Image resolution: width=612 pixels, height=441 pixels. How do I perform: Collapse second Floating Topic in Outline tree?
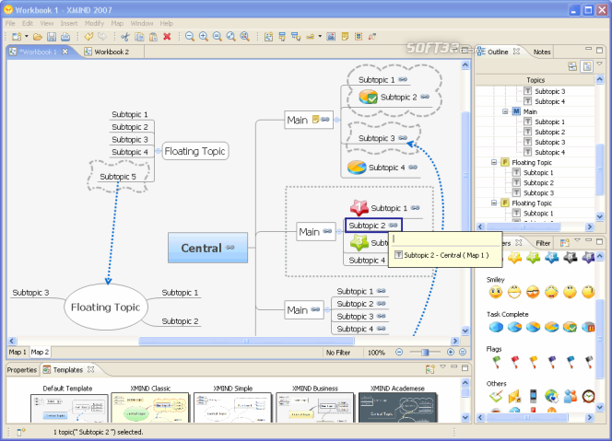[x=494, y=203]
